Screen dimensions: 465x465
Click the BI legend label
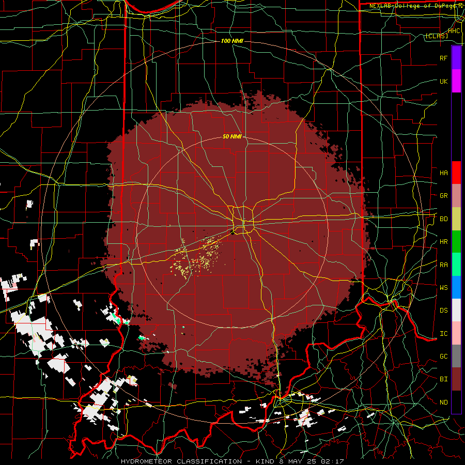pyautogui.click(x=443, y=379)
